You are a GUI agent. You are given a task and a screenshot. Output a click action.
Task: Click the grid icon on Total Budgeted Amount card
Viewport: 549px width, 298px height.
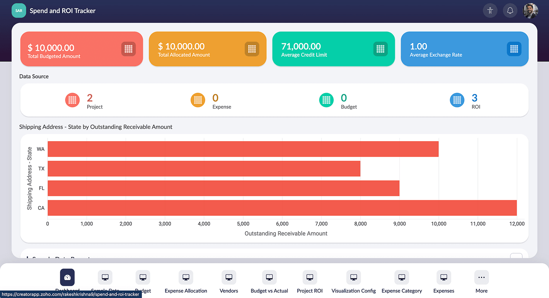pyautogui.click(x=128, y=49)
